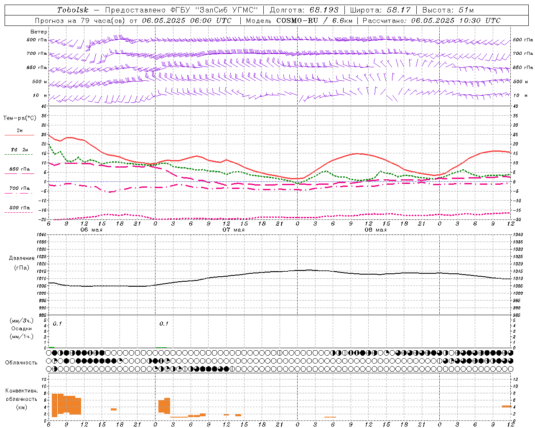Click the "500 гПа" legend entry in the temperature legend
The image size is (535, 428).
click(x=20, y=207)
